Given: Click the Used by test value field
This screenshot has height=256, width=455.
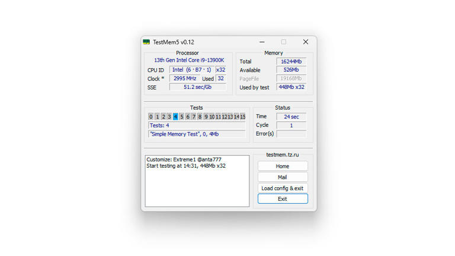Looking at the screenshot, I should (291, 87).
